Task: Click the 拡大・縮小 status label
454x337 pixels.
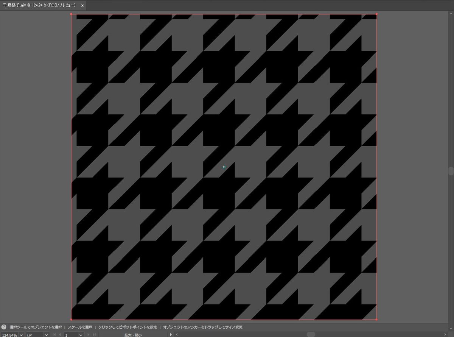Action: (133, 335)
